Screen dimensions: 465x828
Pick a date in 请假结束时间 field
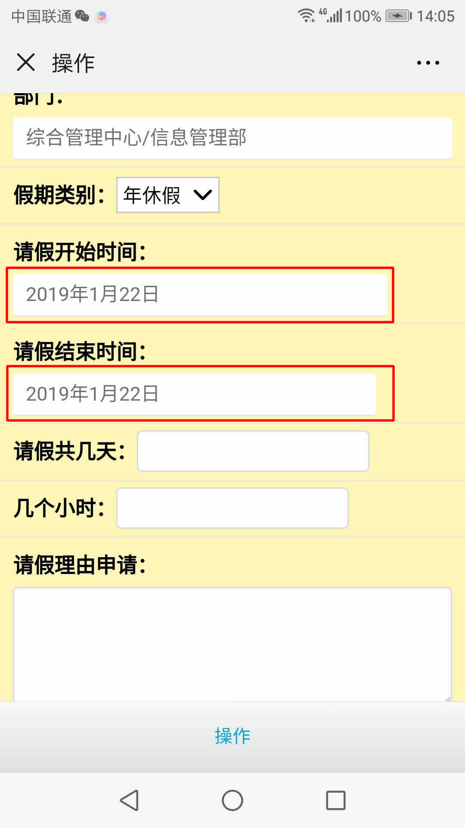click(194, 394)
